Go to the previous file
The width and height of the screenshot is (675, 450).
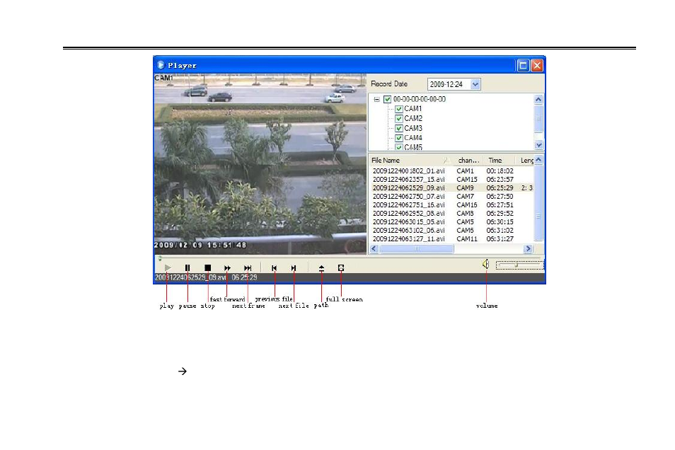tap(275, 268)
